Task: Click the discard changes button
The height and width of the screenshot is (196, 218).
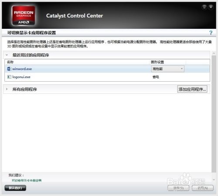Action: coord(178,188)
